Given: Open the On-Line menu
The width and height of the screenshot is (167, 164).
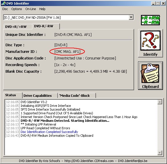Looking at the screenshot, I should tap(31, 9).
